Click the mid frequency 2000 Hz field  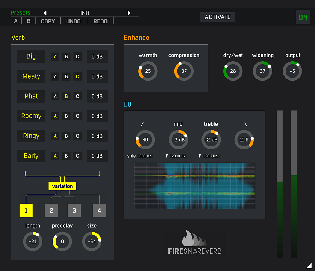tap(179, 156)
